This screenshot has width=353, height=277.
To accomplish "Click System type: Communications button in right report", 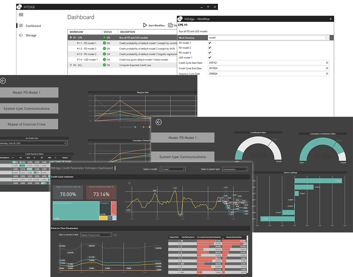I will pyautogui.click(x=183, y=157).
